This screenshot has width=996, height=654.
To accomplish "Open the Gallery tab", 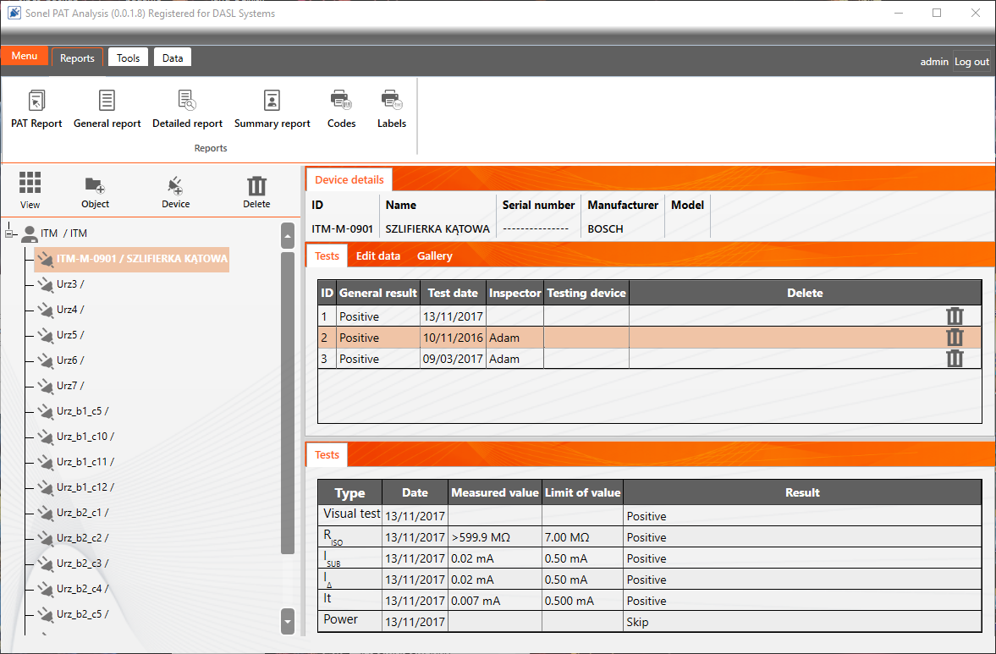I will pyautogui.click(x=434, y=256).
